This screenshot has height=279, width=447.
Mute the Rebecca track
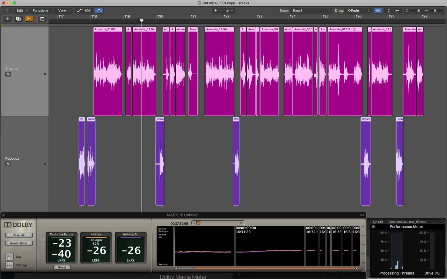click(x=8, y=164)
